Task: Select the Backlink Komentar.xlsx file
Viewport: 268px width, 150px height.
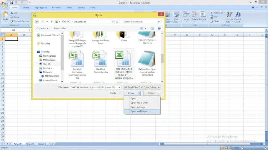Action: click(x=100, y=62)
